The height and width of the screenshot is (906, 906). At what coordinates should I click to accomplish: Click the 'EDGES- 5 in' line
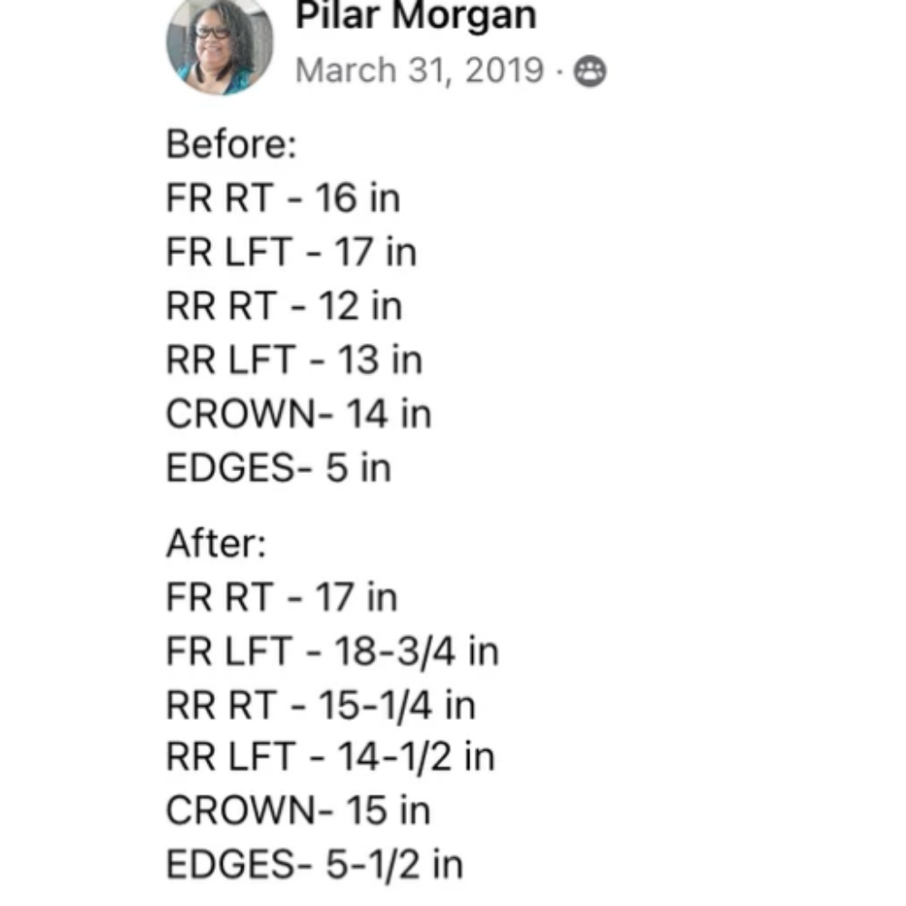[278, 467]
